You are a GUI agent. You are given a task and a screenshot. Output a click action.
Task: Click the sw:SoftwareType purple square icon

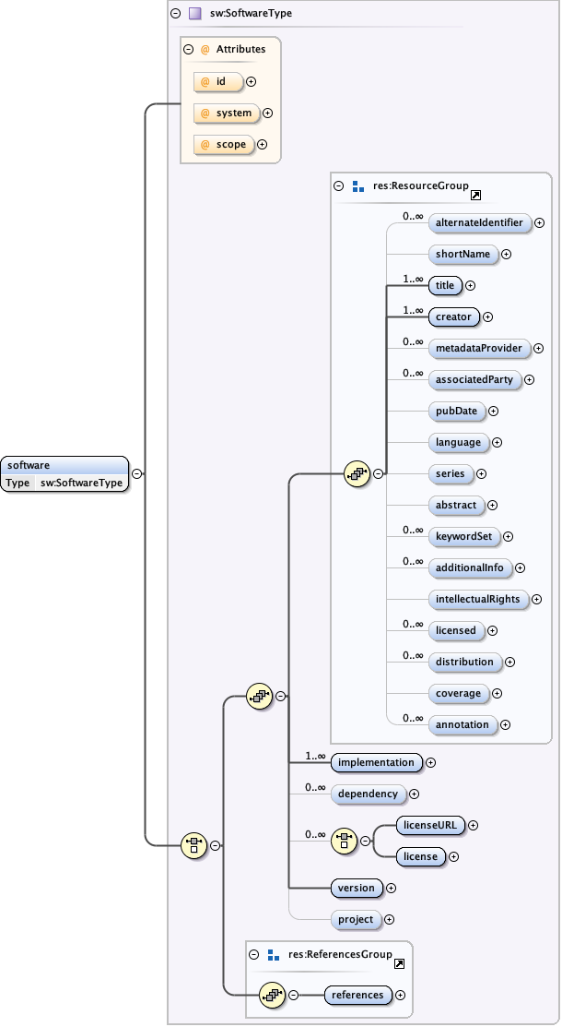point(194,14)
